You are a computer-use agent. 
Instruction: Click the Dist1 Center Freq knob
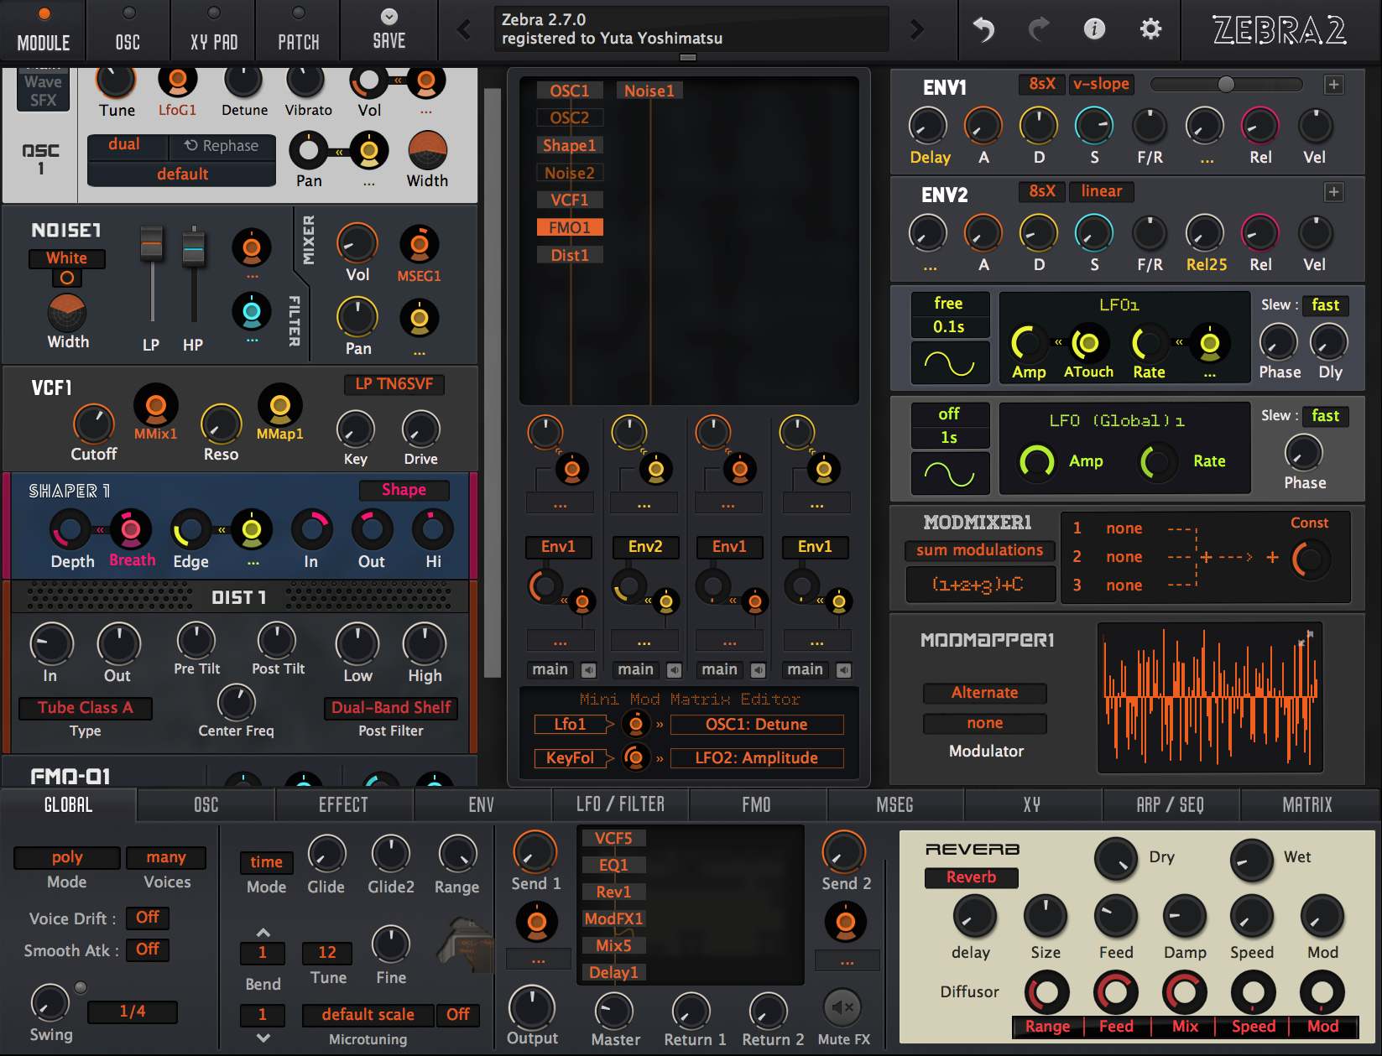[237, 702]
